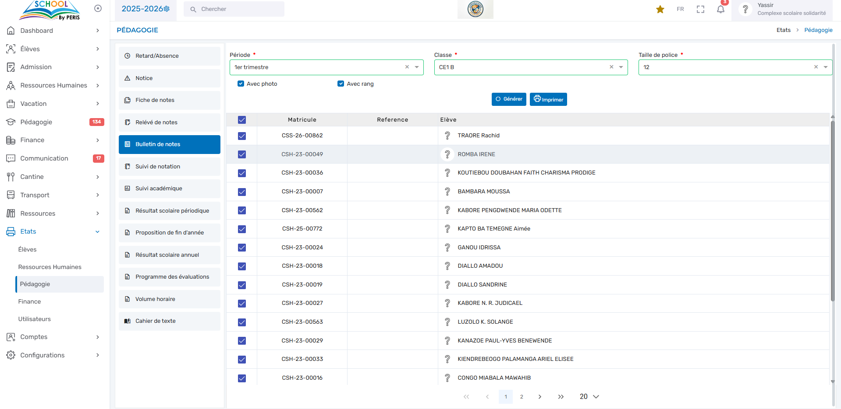Click the gold star favorites icon
This screenshot has height=409, width=841.
click(660, 9)
